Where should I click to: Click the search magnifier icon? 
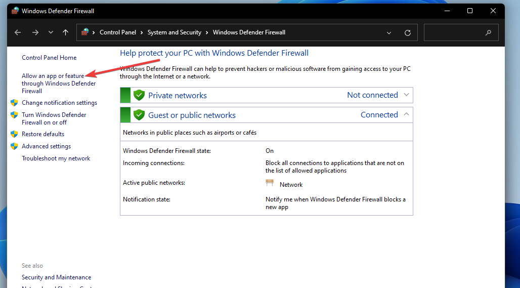click(x=488, y=32)
